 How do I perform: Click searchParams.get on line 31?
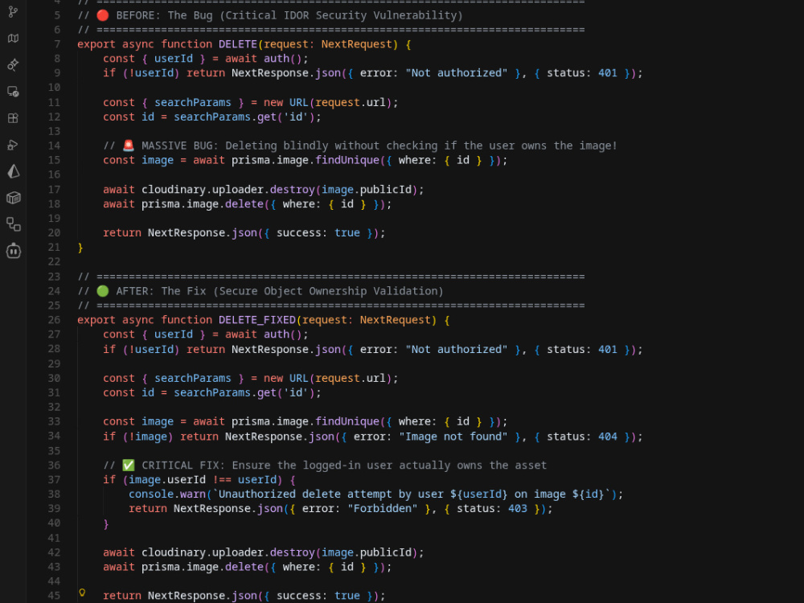225,393
